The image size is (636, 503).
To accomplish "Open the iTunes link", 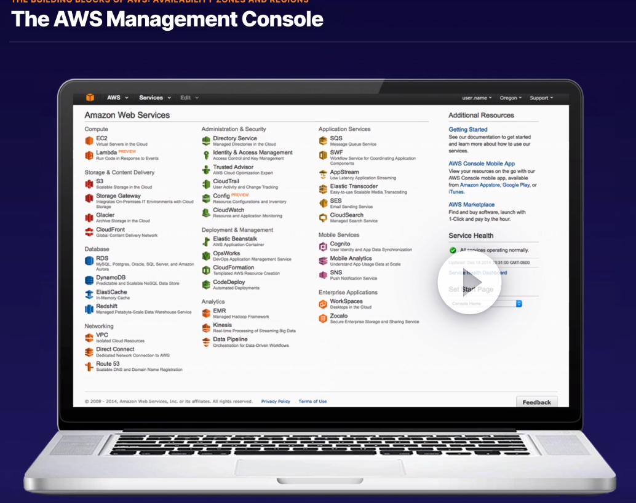I will pos(456,192).
